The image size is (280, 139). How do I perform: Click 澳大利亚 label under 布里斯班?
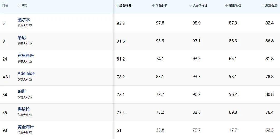point(26,62)
